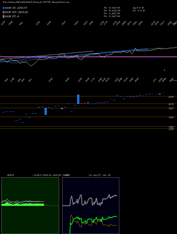The width and height of the screenshot is (177, 234).
Task: Click the '595' low label above the candles
Action: click(30, 80)
